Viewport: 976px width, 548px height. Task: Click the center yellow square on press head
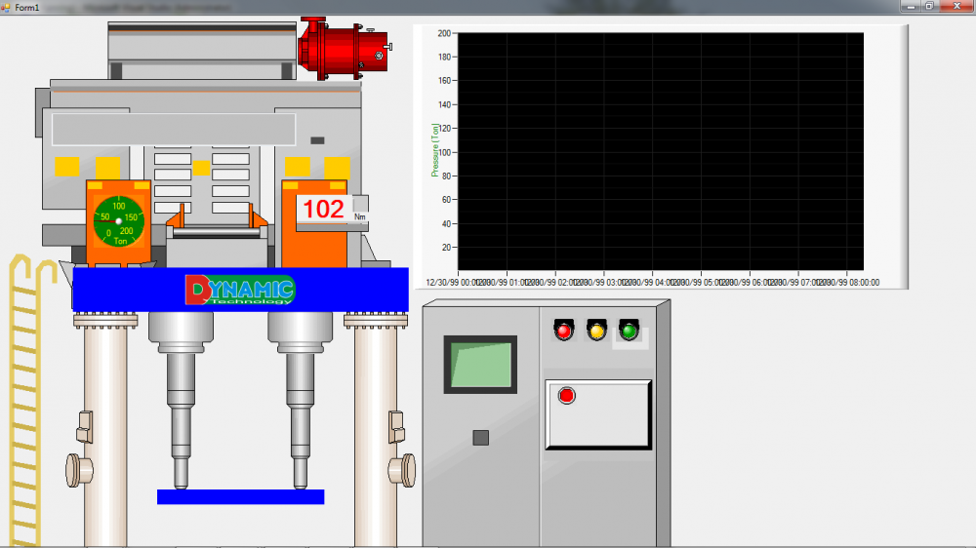(x=201, y=168)
